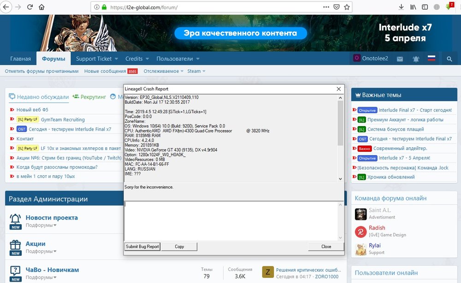Expand the Credits menu dropdown
The image size is (461, 283).
tap(148, 59)
